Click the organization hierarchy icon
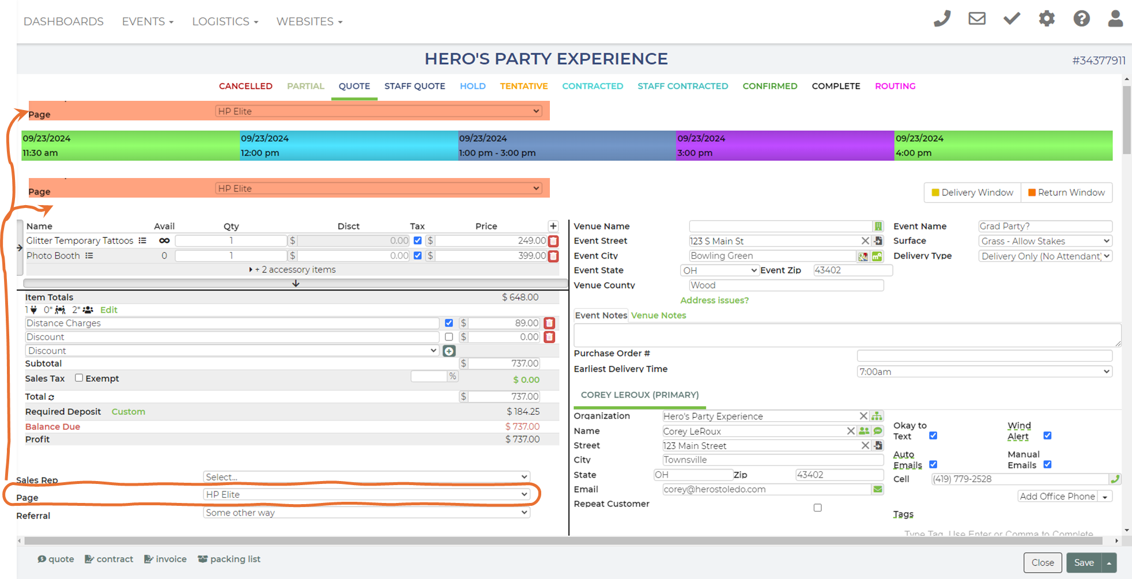This screenshot has width=1132, height=579. (x=877, y=416)
